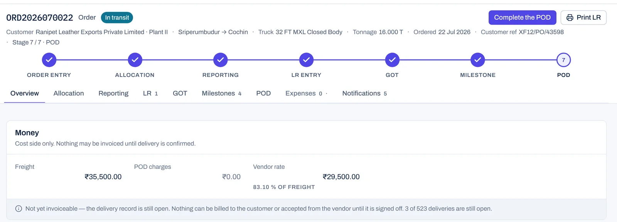This screenshot has height=222, width=617.
Task: Switch to the Allocation tab
Action: pos(69,93)
